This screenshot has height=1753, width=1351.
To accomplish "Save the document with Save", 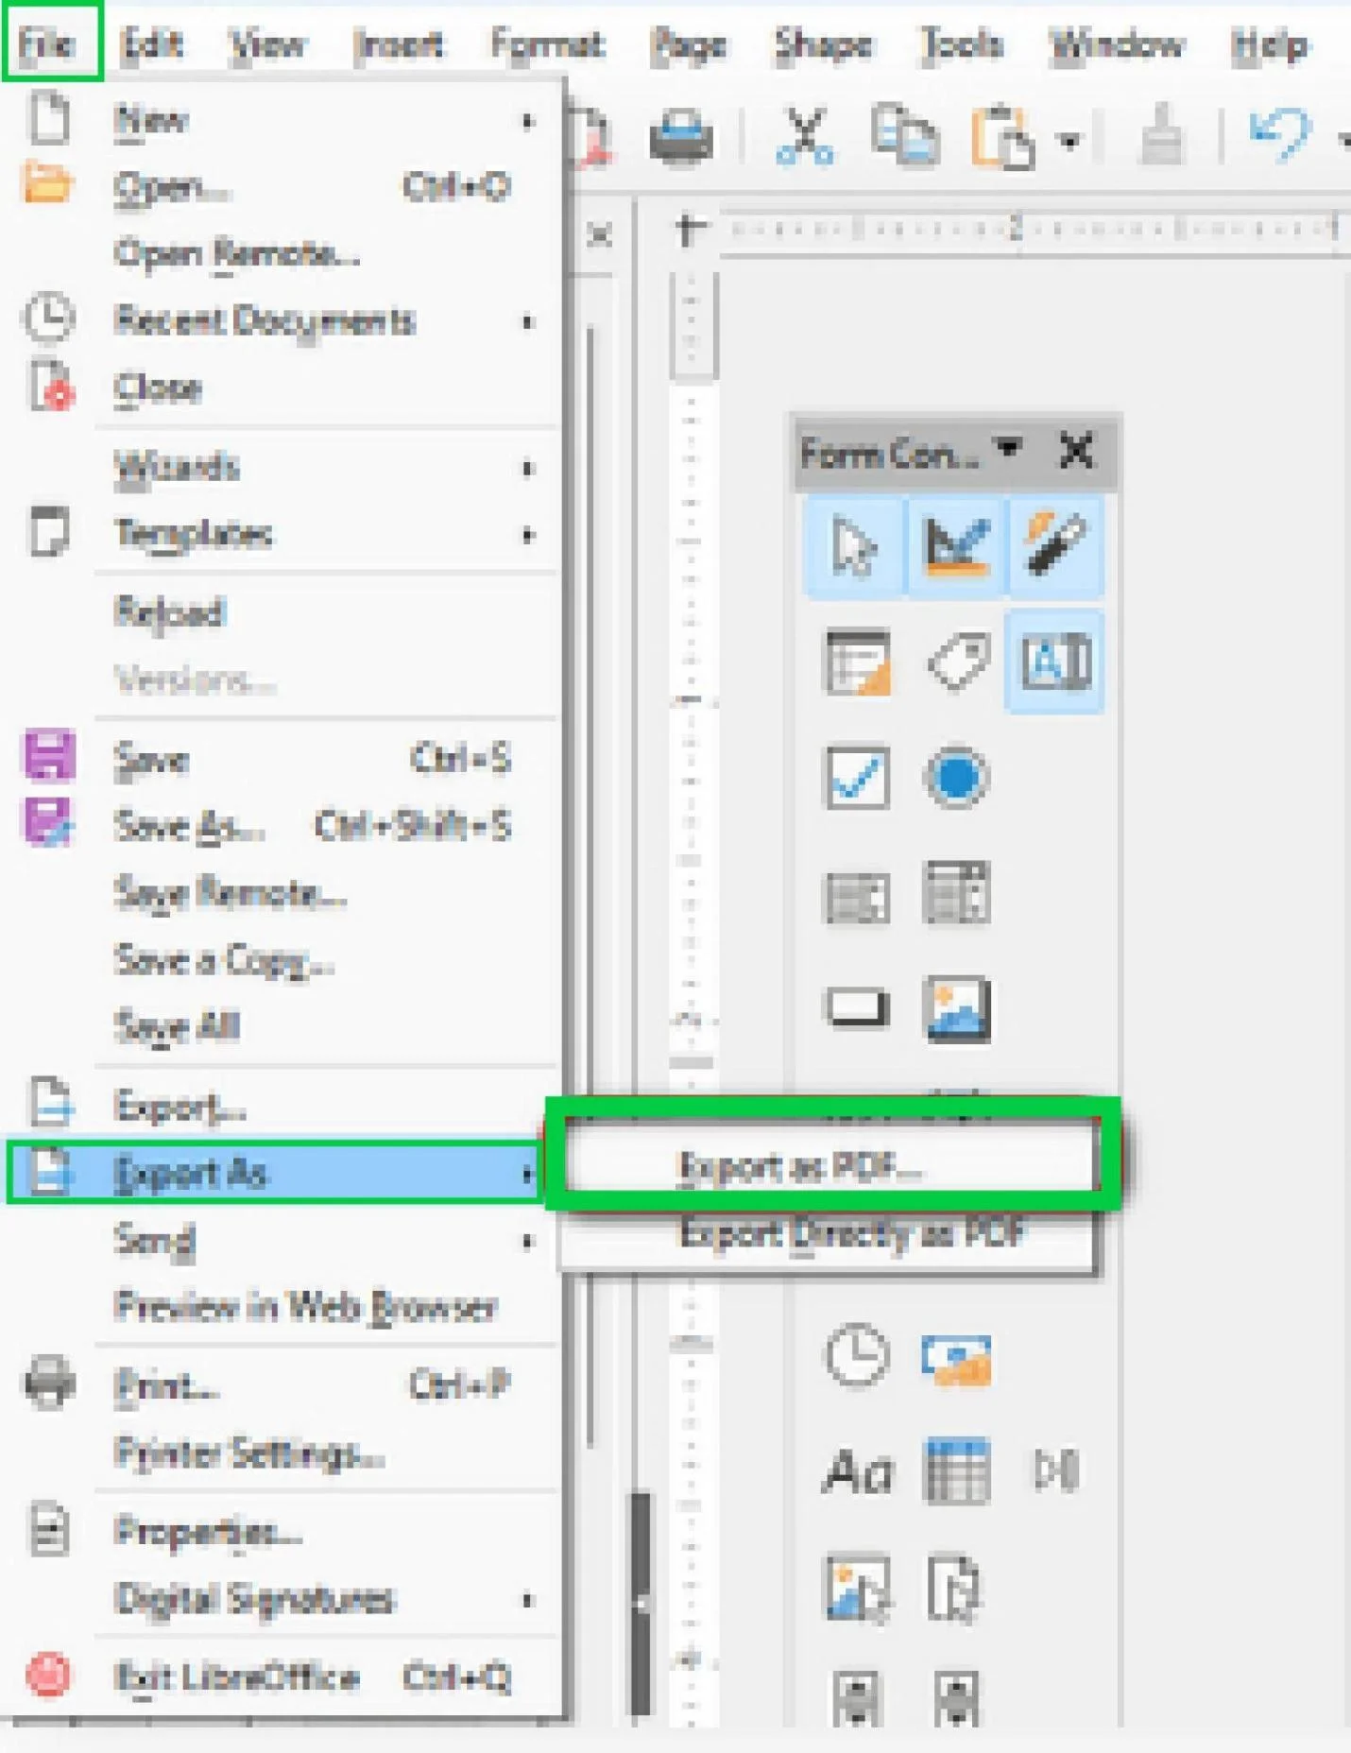I will 283,759.
